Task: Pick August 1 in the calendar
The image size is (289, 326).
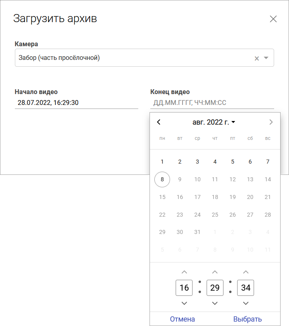Action: click(x=162, y=162)
